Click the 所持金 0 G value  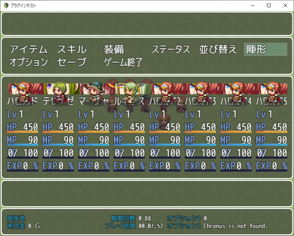[34, 226]
